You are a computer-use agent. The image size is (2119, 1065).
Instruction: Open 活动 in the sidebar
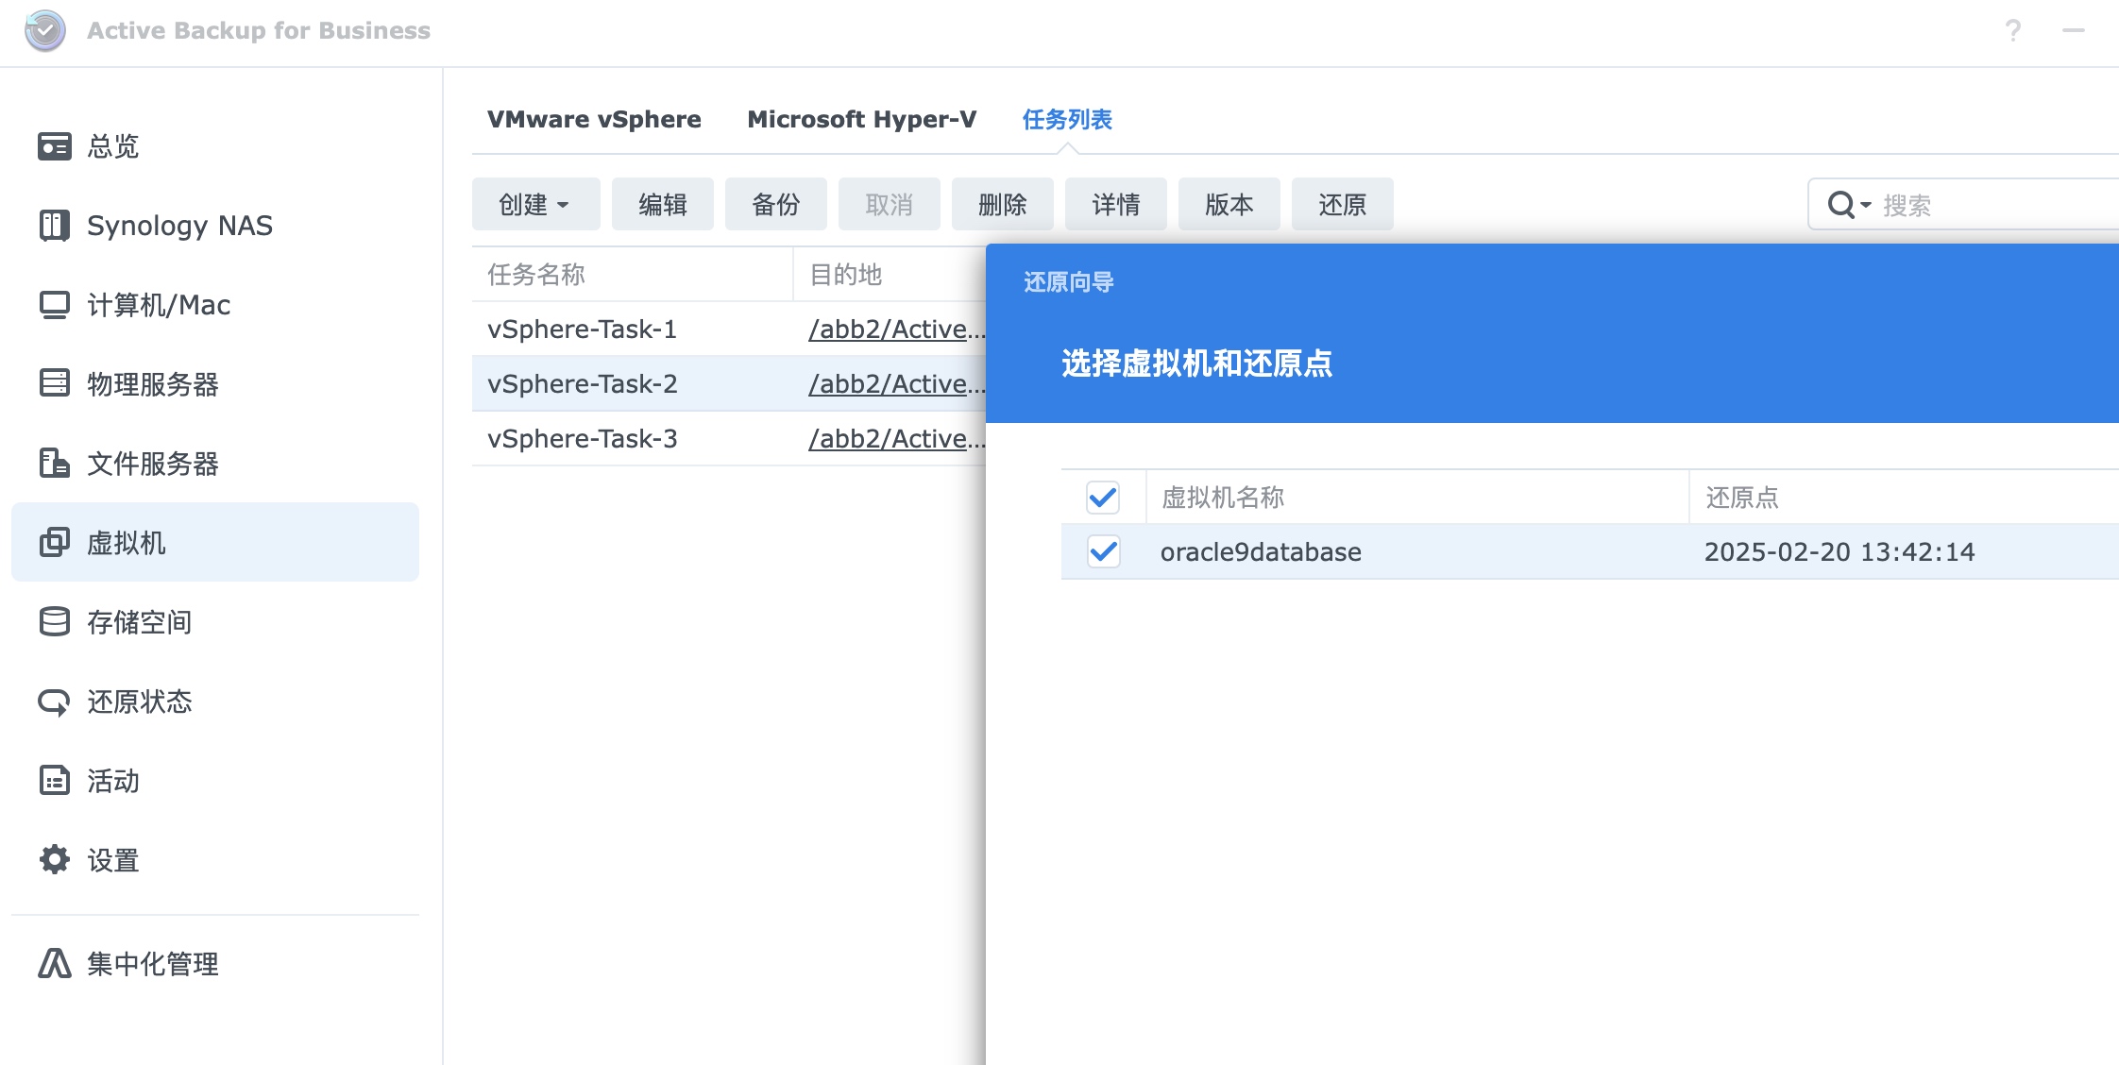(215, 780)
